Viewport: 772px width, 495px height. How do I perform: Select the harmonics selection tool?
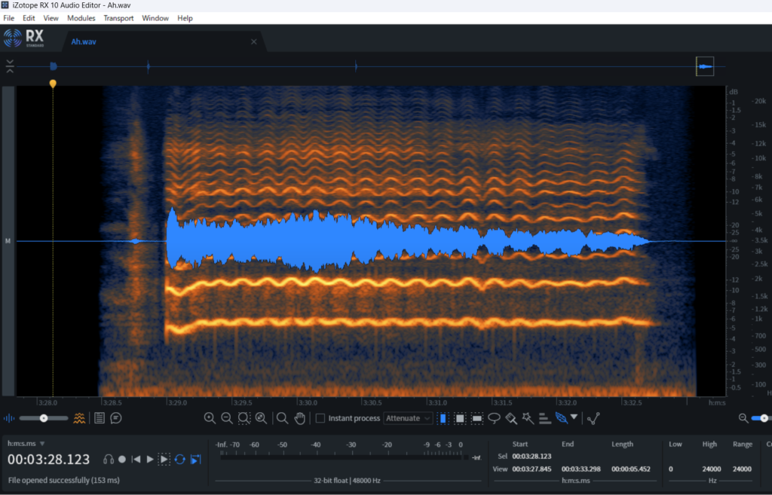pyautogui.click(x=544, y=418)
